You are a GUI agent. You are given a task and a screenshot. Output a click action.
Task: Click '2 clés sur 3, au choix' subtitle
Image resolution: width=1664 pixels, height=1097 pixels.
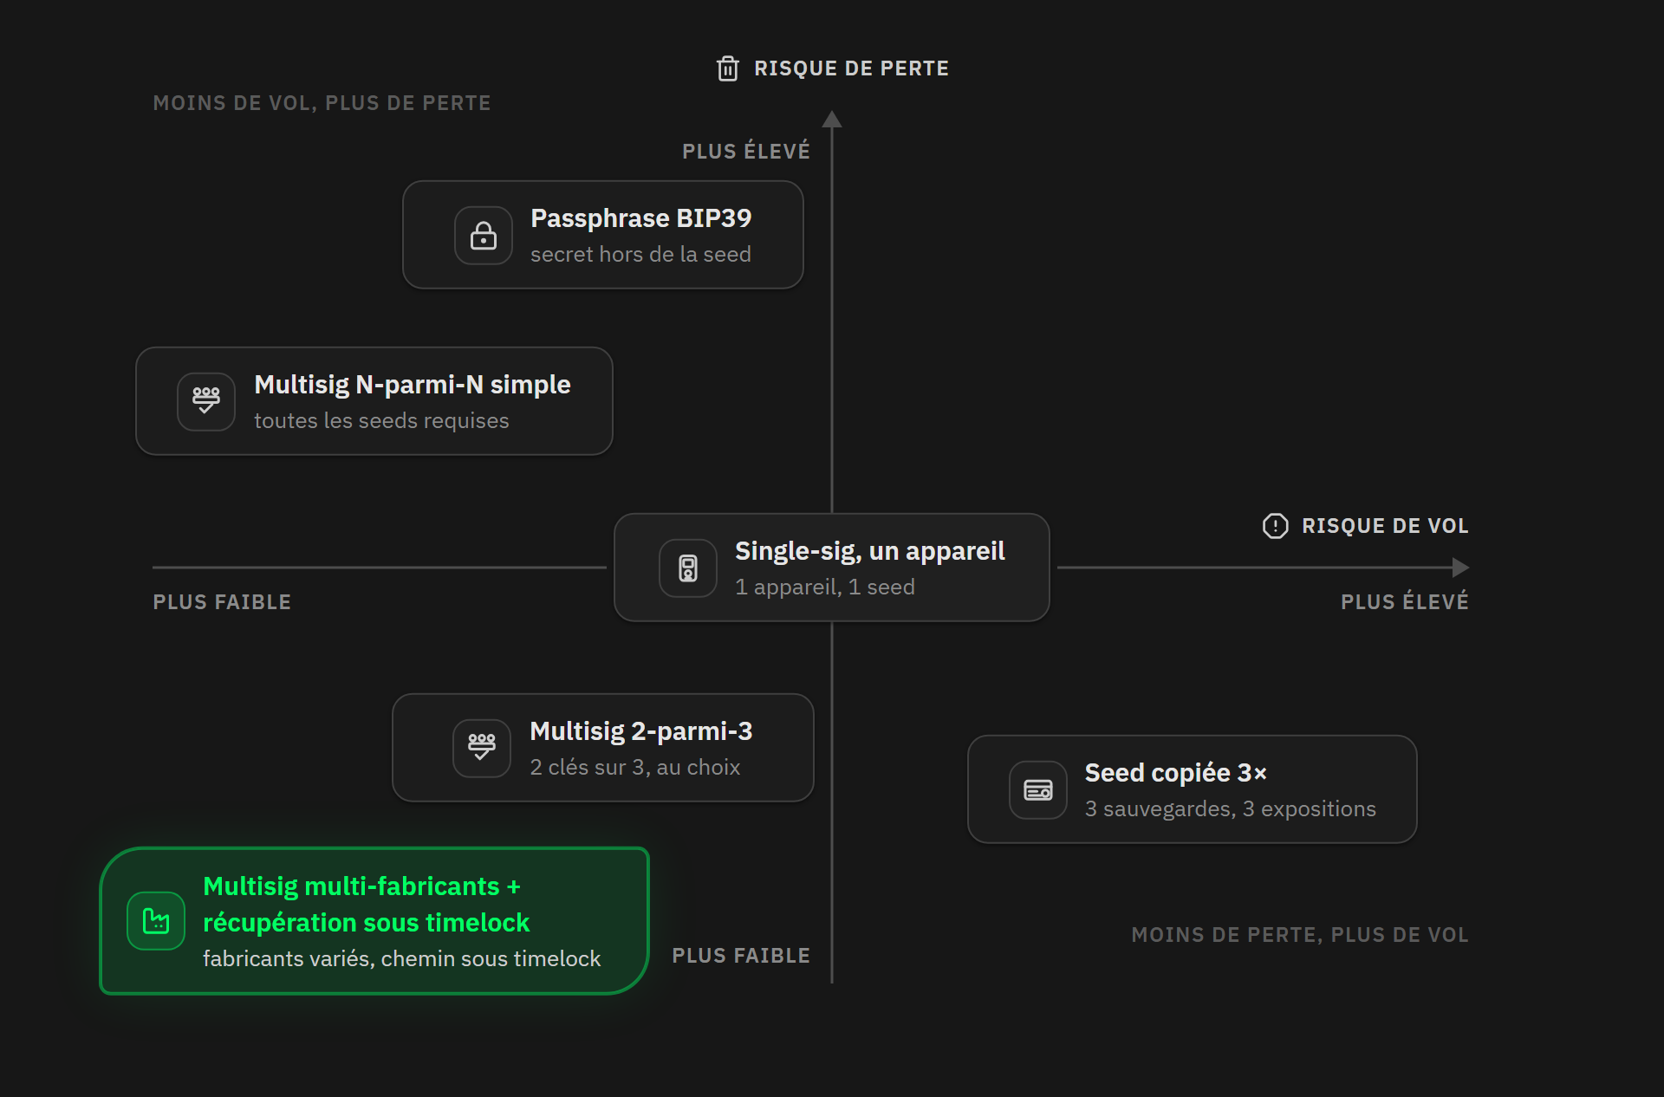point(635,767)
